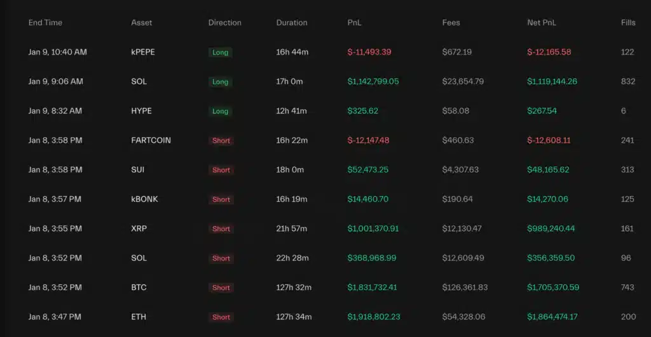Select the Short badge for FARTCOIN
651x337 pixels.
pos(221,141)
